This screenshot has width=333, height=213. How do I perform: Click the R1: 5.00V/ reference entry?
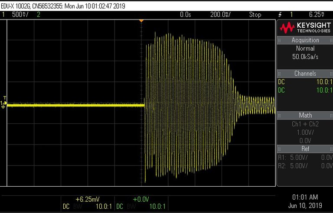click(293, 158)
